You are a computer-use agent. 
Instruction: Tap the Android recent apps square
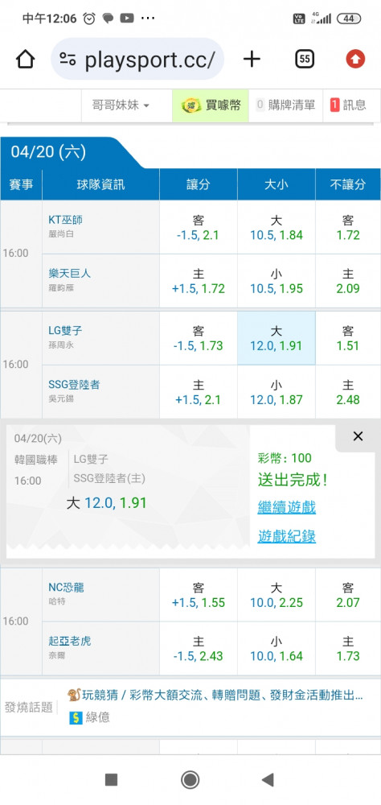coord(111,780)
